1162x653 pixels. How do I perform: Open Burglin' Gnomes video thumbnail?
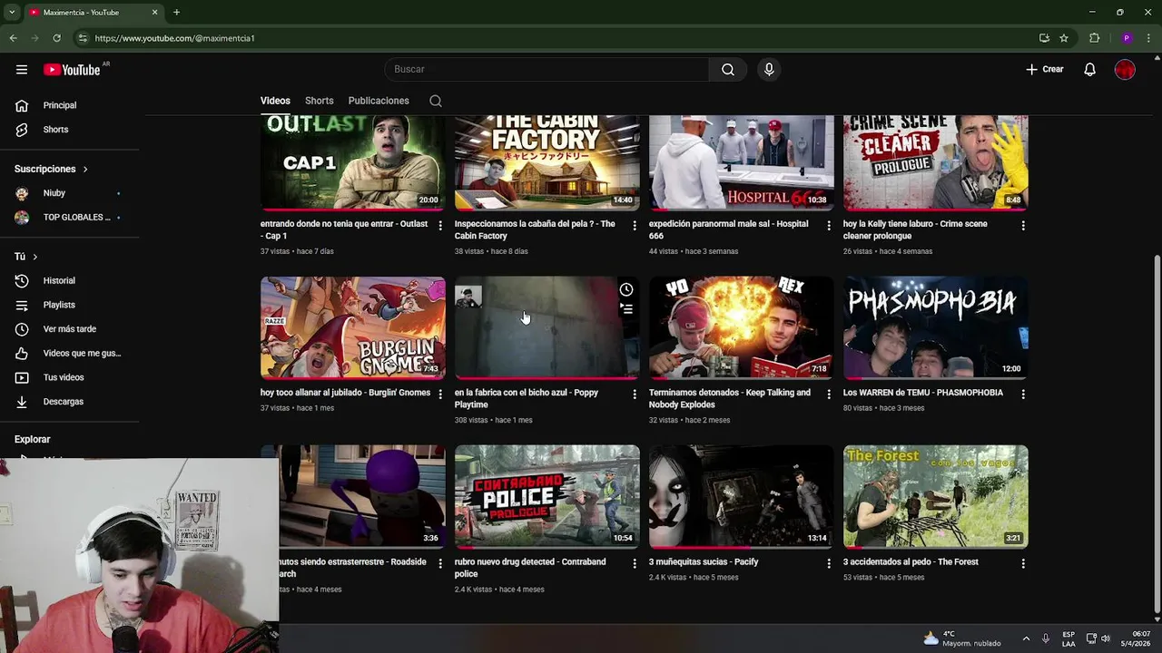coord(353,327)
